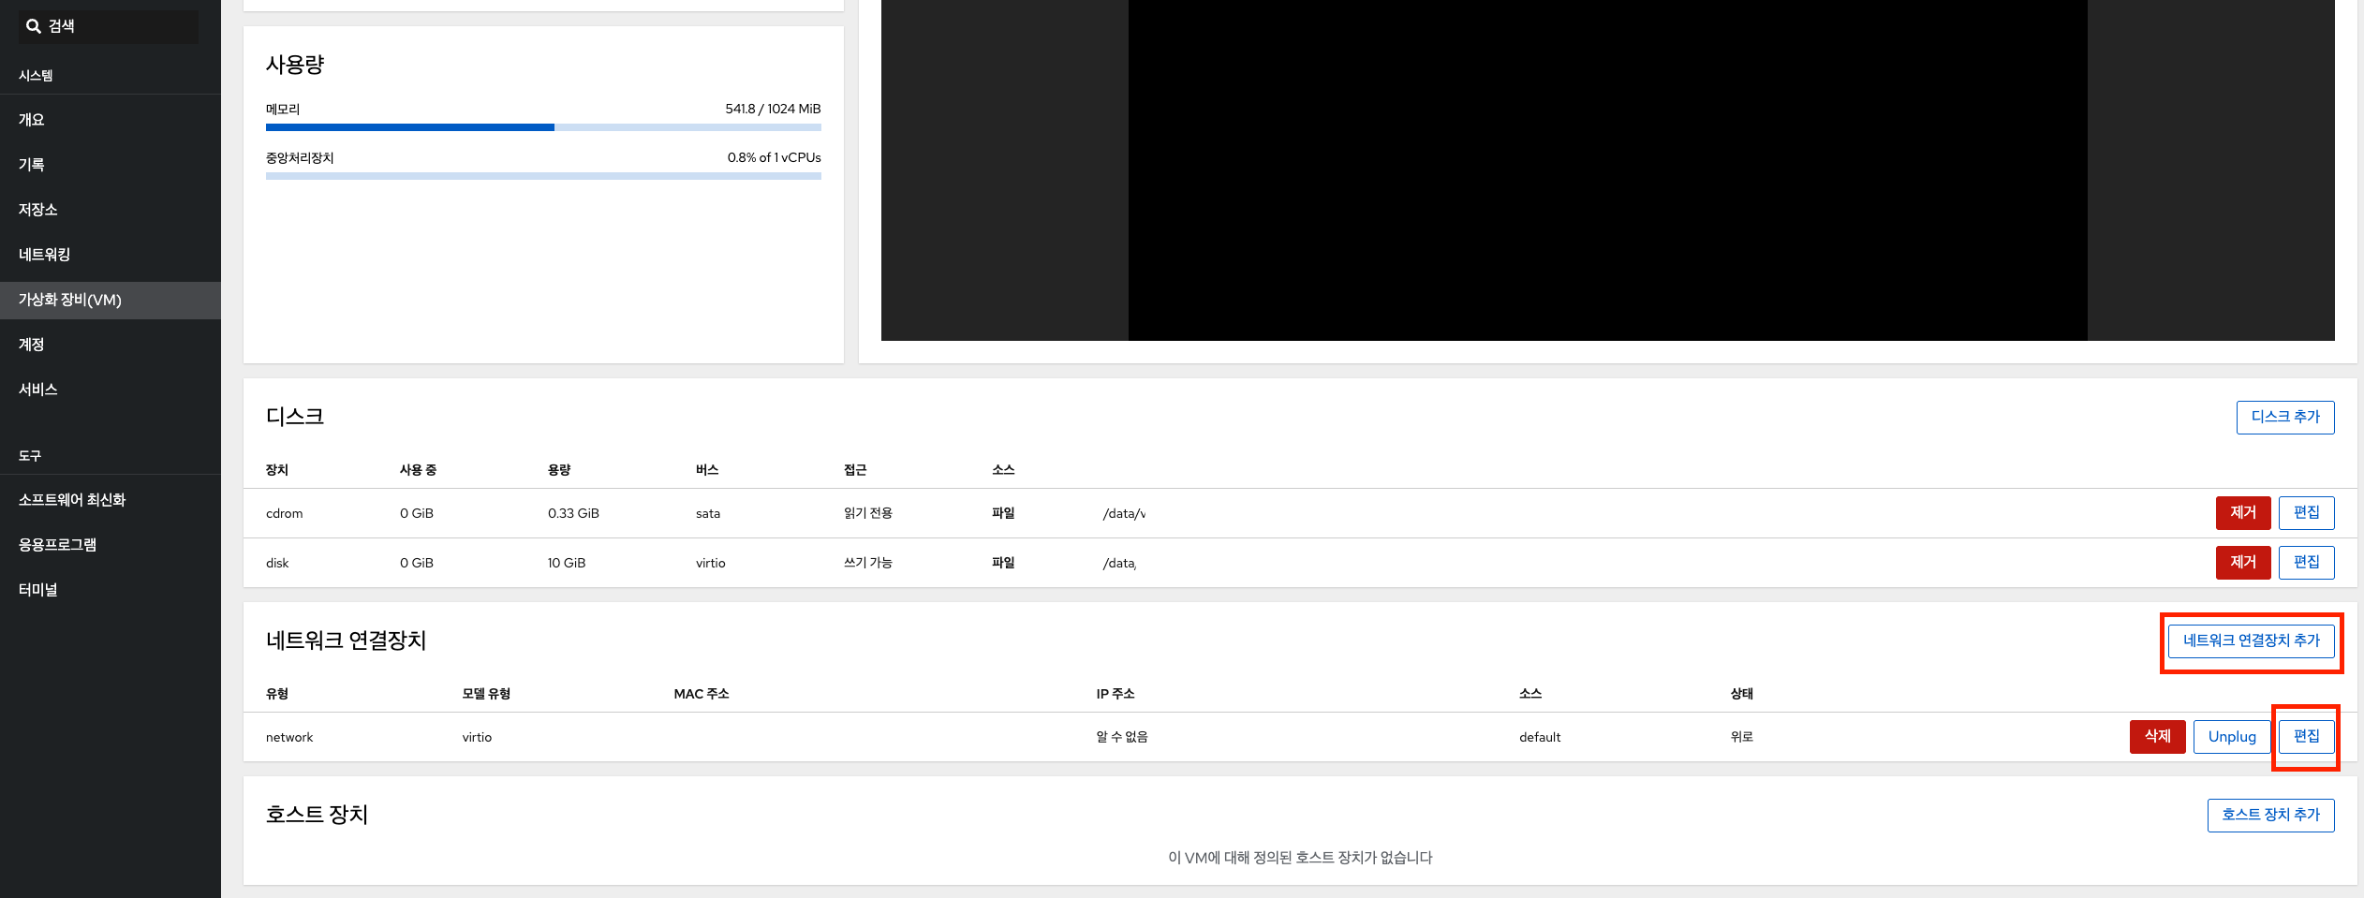Unplug the virtio network interface
Screen dimensions: 2364x898
pyautogui.click(x=2231, y=737)
